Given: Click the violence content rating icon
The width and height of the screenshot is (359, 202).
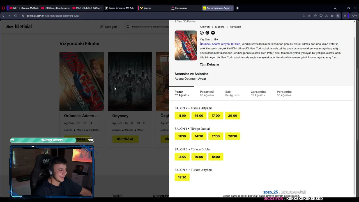Looking at the screenshot, I should point(207,33).
